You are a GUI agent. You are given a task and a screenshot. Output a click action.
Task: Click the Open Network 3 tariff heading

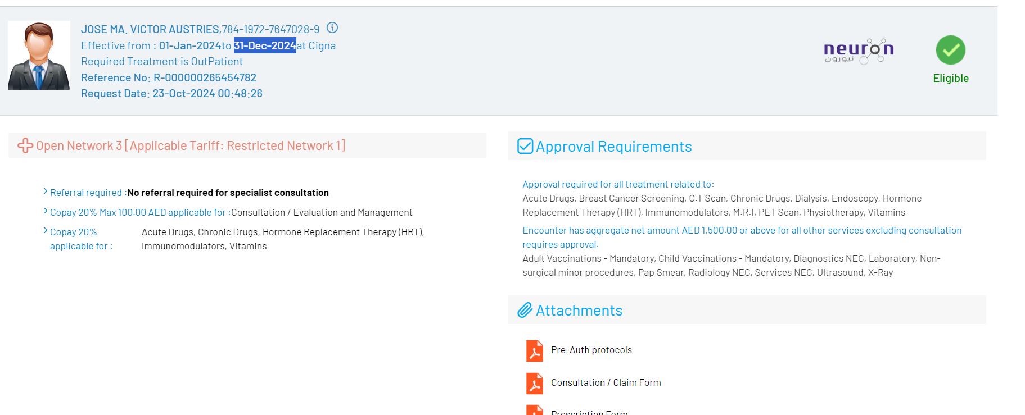[190, 146]
